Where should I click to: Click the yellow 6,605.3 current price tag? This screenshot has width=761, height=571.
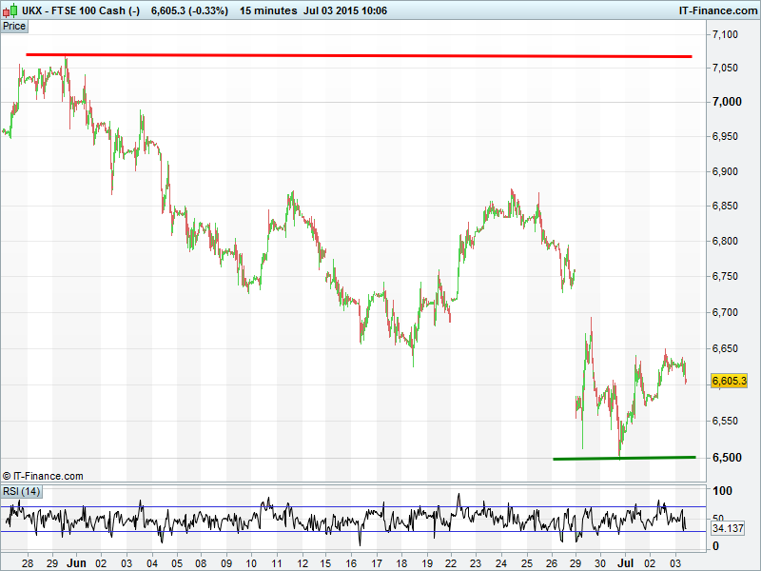730,381
